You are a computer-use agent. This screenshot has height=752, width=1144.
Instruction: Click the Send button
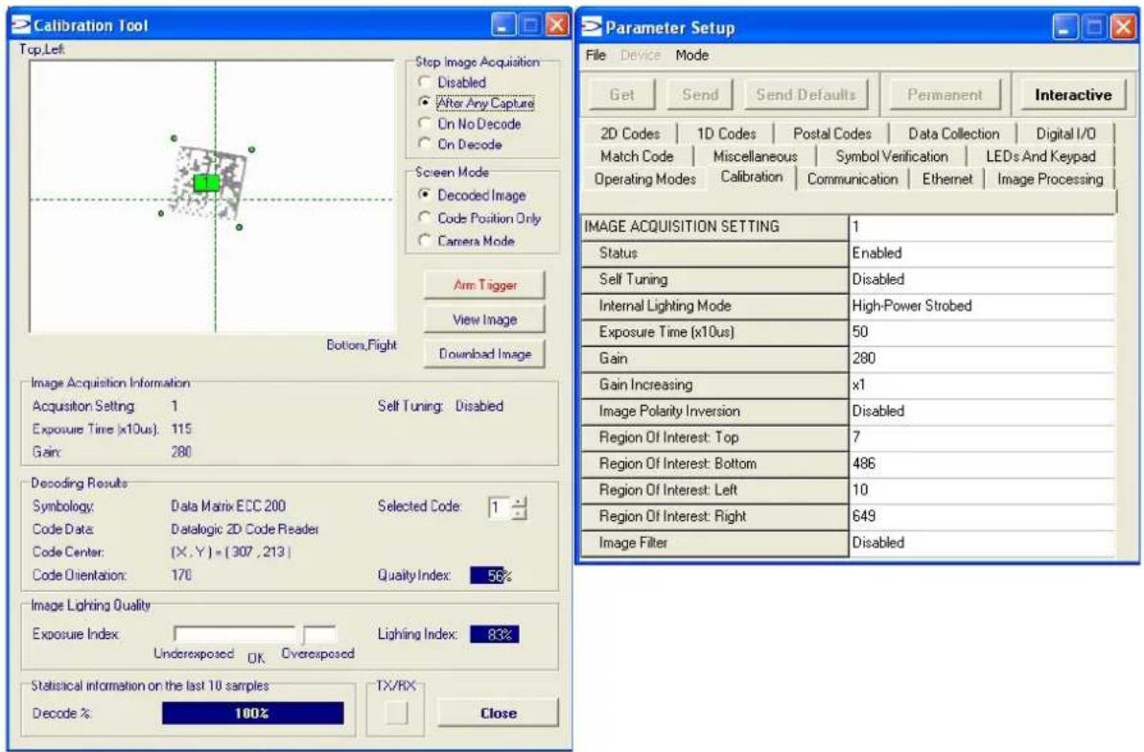pos(700,95)
